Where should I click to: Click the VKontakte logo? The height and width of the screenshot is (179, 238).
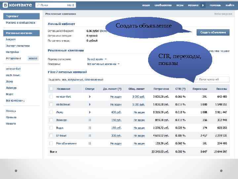[18, 5]
